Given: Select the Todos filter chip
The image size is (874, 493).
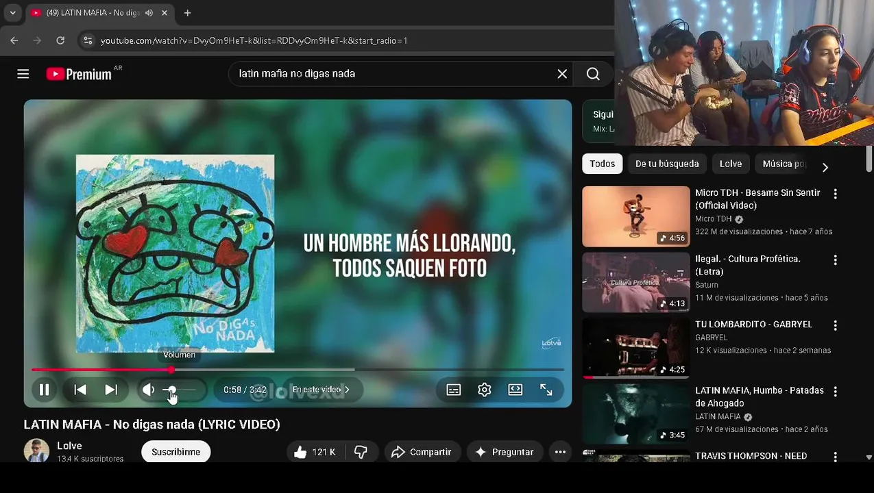Looking at the screenshot, I should click(603, 164).
